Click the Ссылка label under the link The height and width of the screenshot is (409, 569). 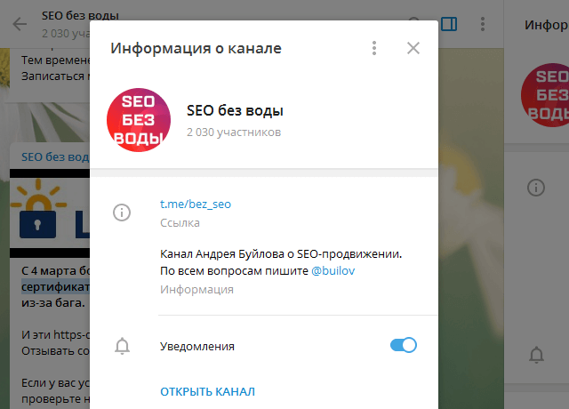point(180,222)
